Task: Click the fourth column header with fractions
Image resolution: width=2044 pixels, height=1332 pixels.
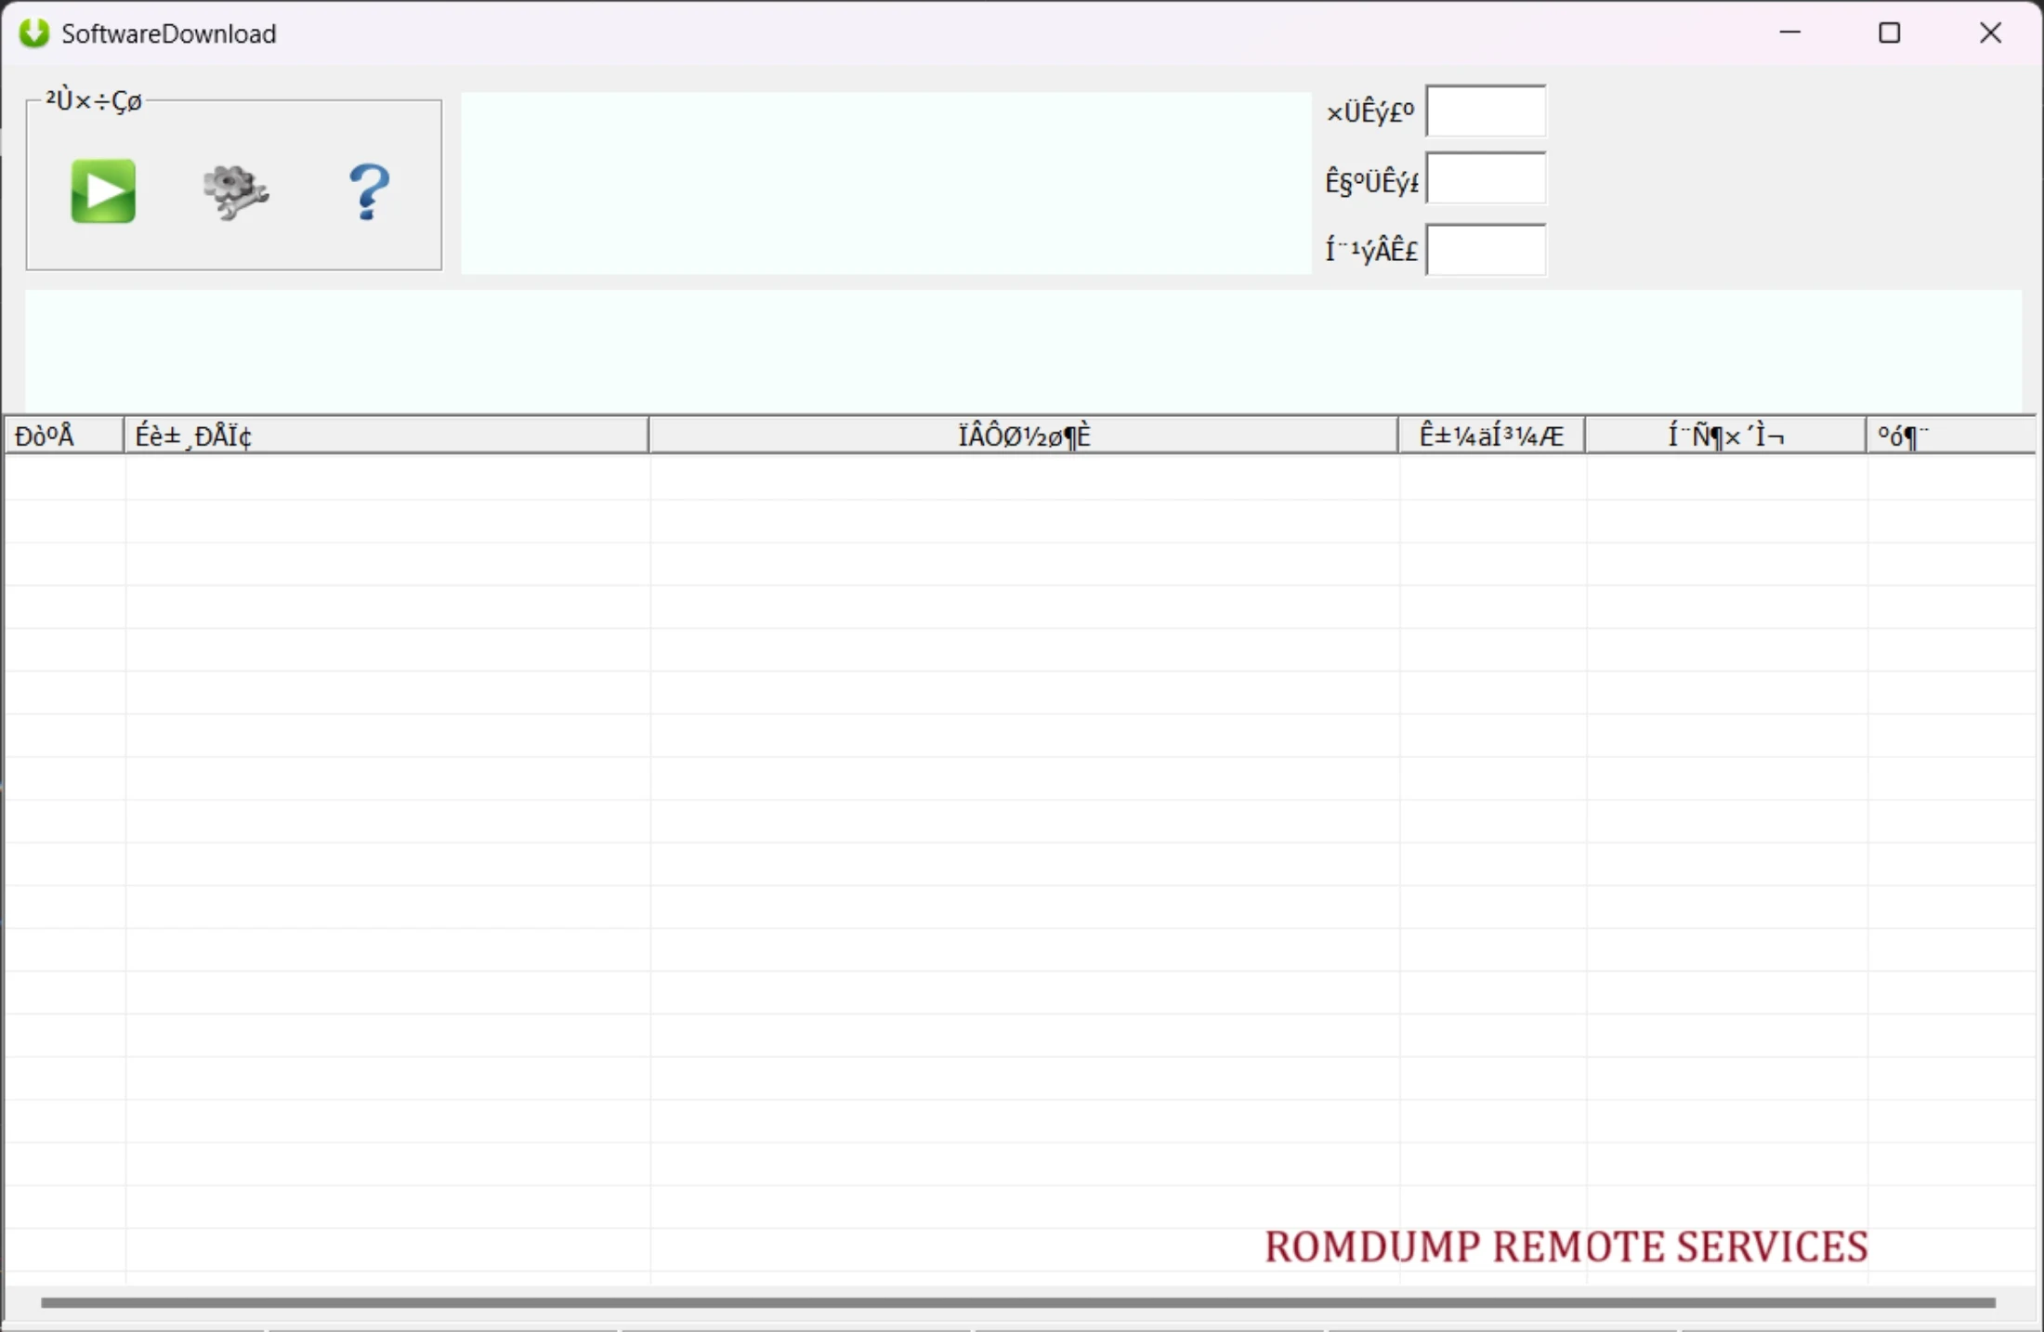Action: (x=1491, y=436)
